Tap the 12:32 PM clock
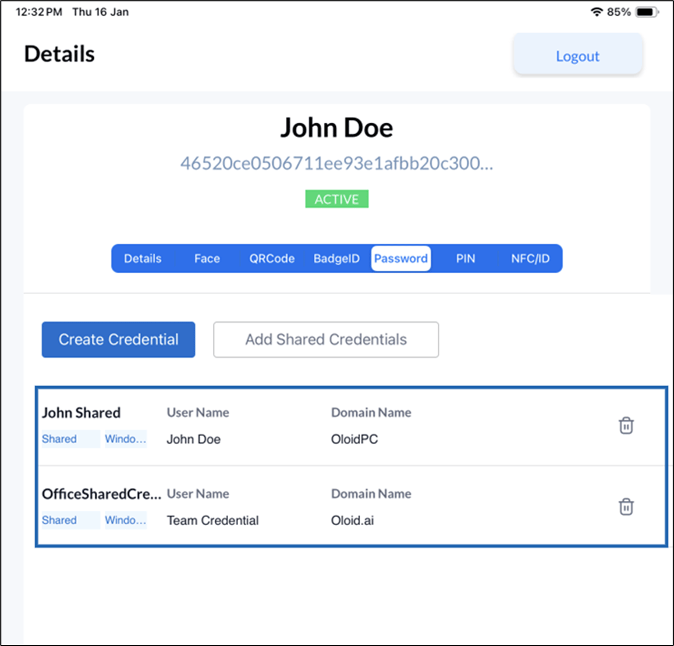This screenshot has width=674, height=646. point(38,12)
